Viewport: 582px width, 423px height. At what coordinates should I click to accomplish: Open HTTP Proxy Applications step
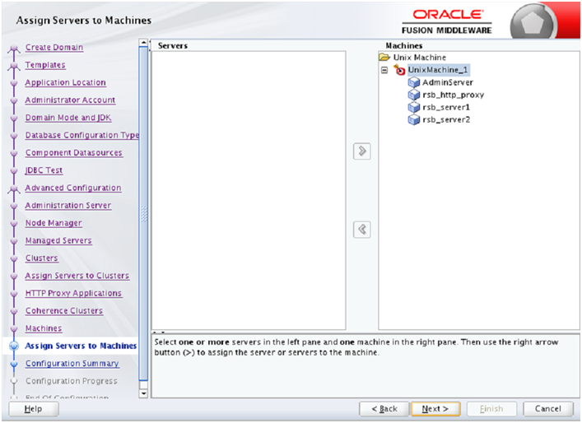(x=73, y=293)
